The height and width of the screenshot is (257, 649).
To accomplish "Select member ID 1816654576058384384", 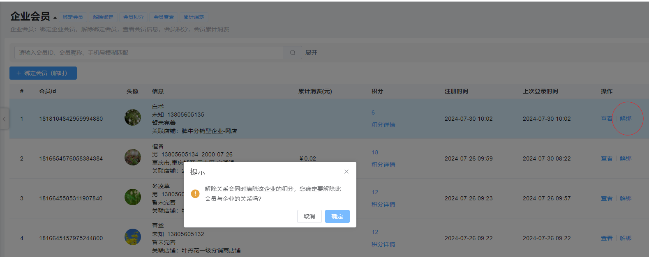I will click(71, 158).
